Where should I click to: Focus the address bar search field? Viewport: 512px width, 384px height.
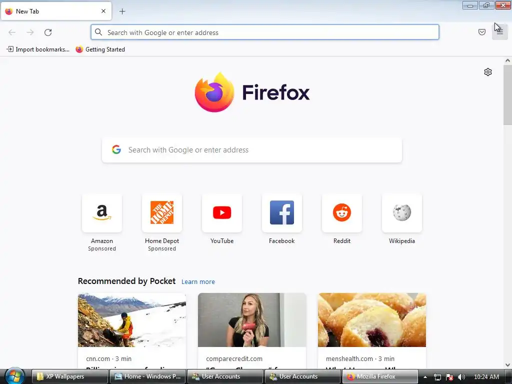point(265,32)
